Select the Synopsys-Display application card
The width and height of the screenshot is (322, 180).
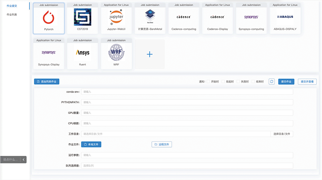pos(49,54)
